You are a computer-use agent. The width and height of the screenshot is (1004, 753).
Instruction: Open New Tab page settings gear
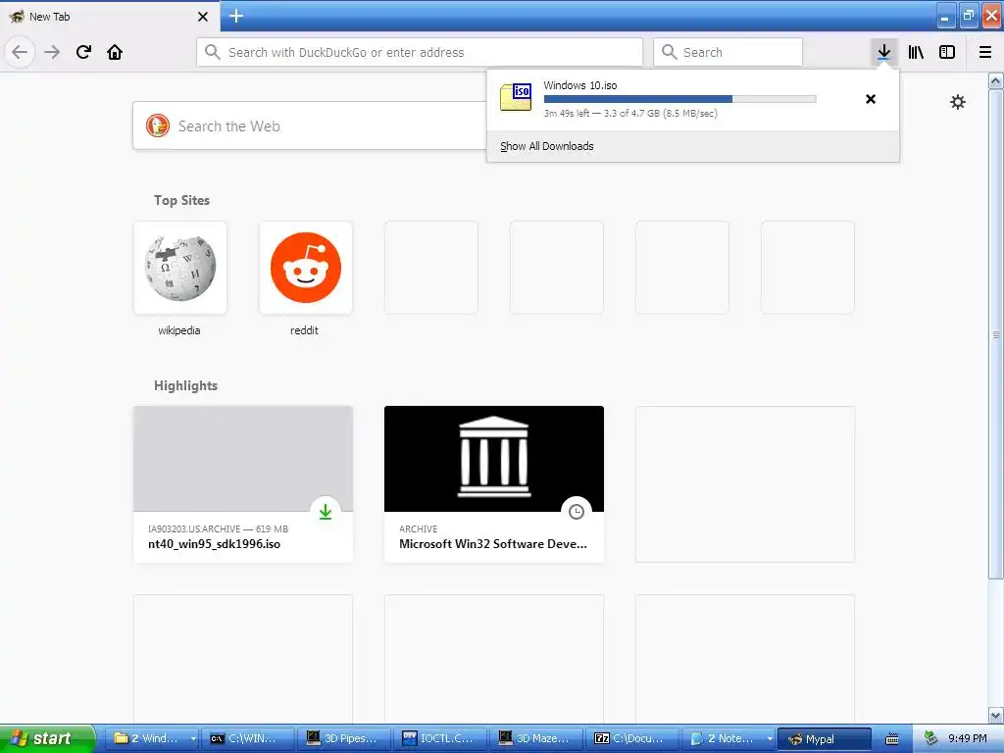point(958,102)
